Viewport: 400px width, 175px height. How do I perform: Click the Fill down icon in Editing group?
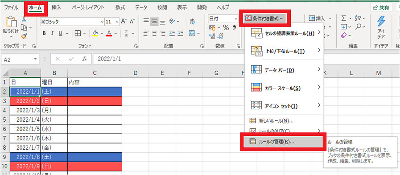pos(344,27)
